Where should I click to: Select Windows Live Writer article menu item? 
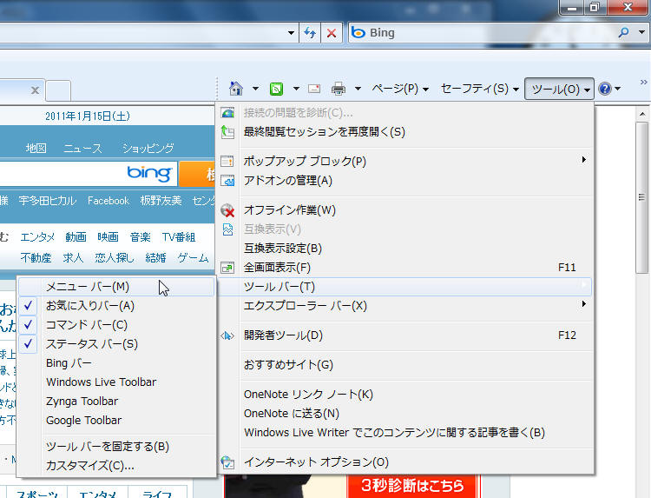coord(405,433)
